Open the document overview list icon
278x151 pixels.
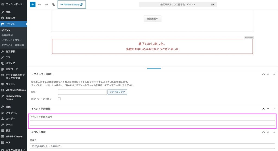point(53,5)
